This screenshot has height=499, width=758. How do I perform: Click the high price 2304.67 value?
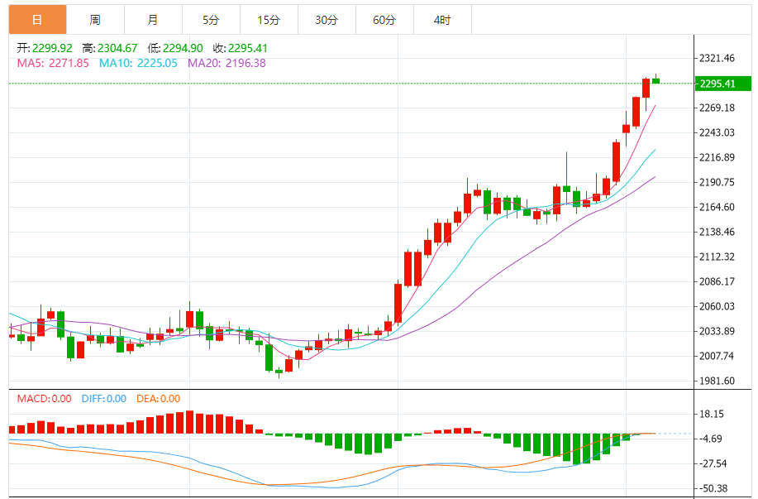coord(117,48)
